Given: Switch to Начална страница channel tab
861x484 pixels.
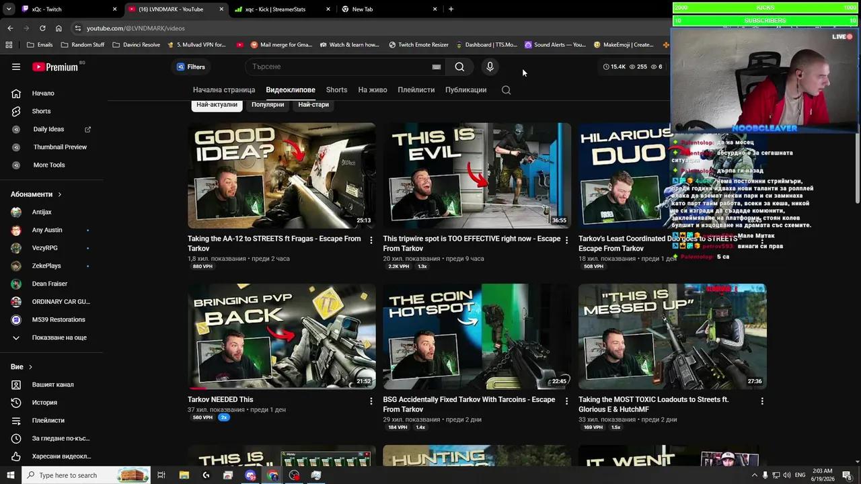Looking at the screenshot, I should tap(224, 90).
